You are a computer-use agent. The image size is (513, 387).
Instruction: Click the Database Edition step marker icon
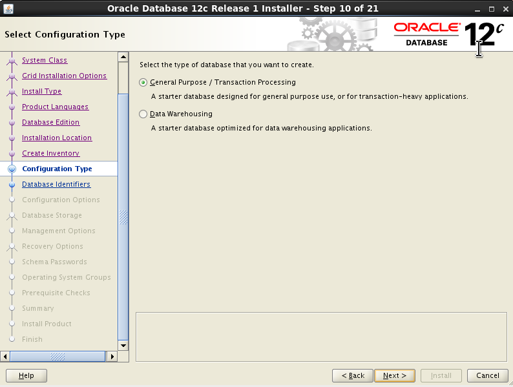[x=12, y=123]
